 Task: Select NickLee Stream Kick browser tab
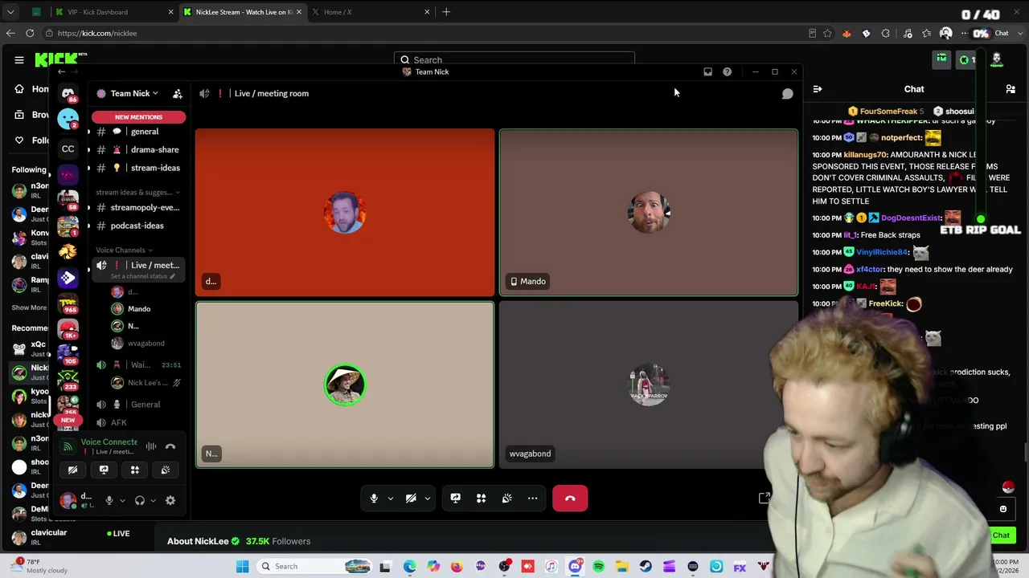click(x=242, y=12)
